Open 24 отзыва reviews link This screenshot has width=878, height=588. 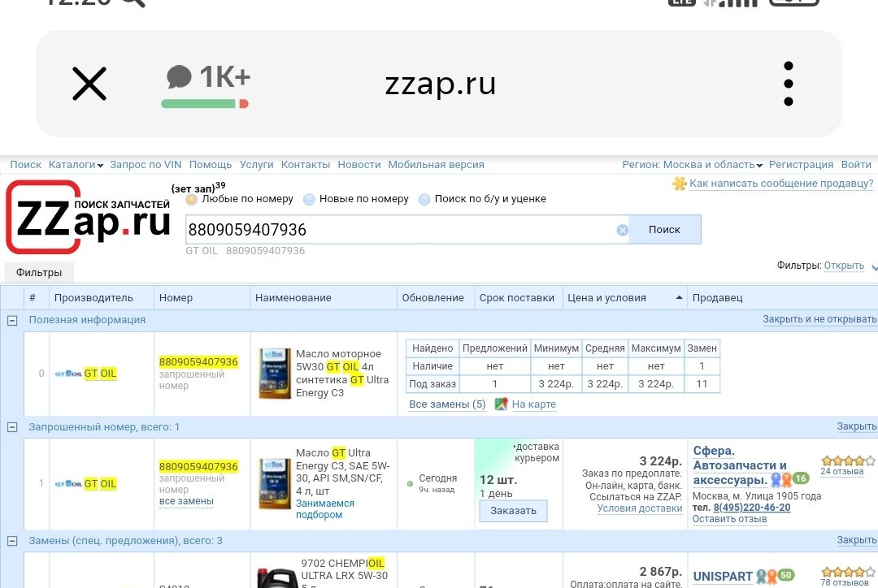tap(842, 472)
